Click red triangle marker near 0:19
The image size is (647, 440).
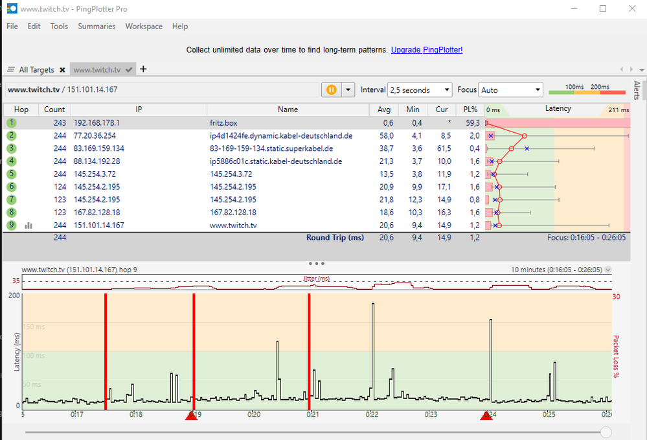[x=191, y=416]
